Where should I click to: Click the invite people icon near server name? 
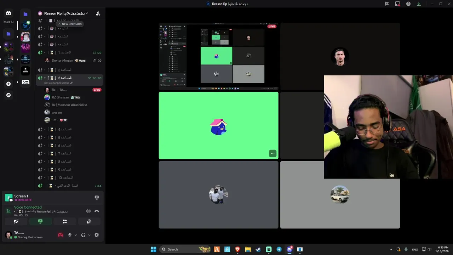(x=98, y=13)
